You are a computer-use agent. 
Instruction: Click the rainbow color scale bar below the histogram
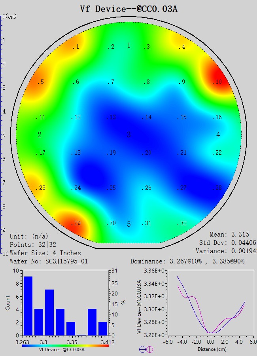(x=65, y=345)
